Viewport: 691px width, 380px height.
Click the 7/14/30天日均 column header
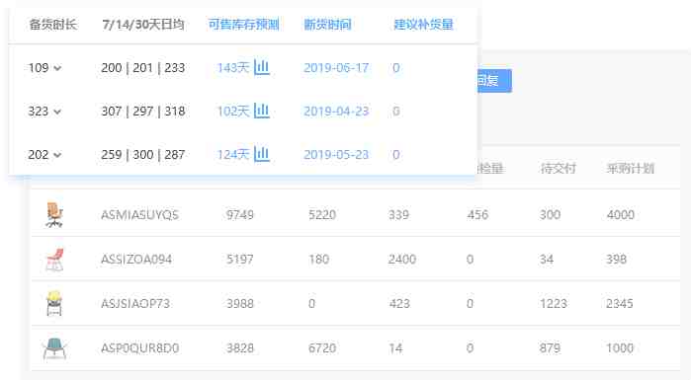143,25
